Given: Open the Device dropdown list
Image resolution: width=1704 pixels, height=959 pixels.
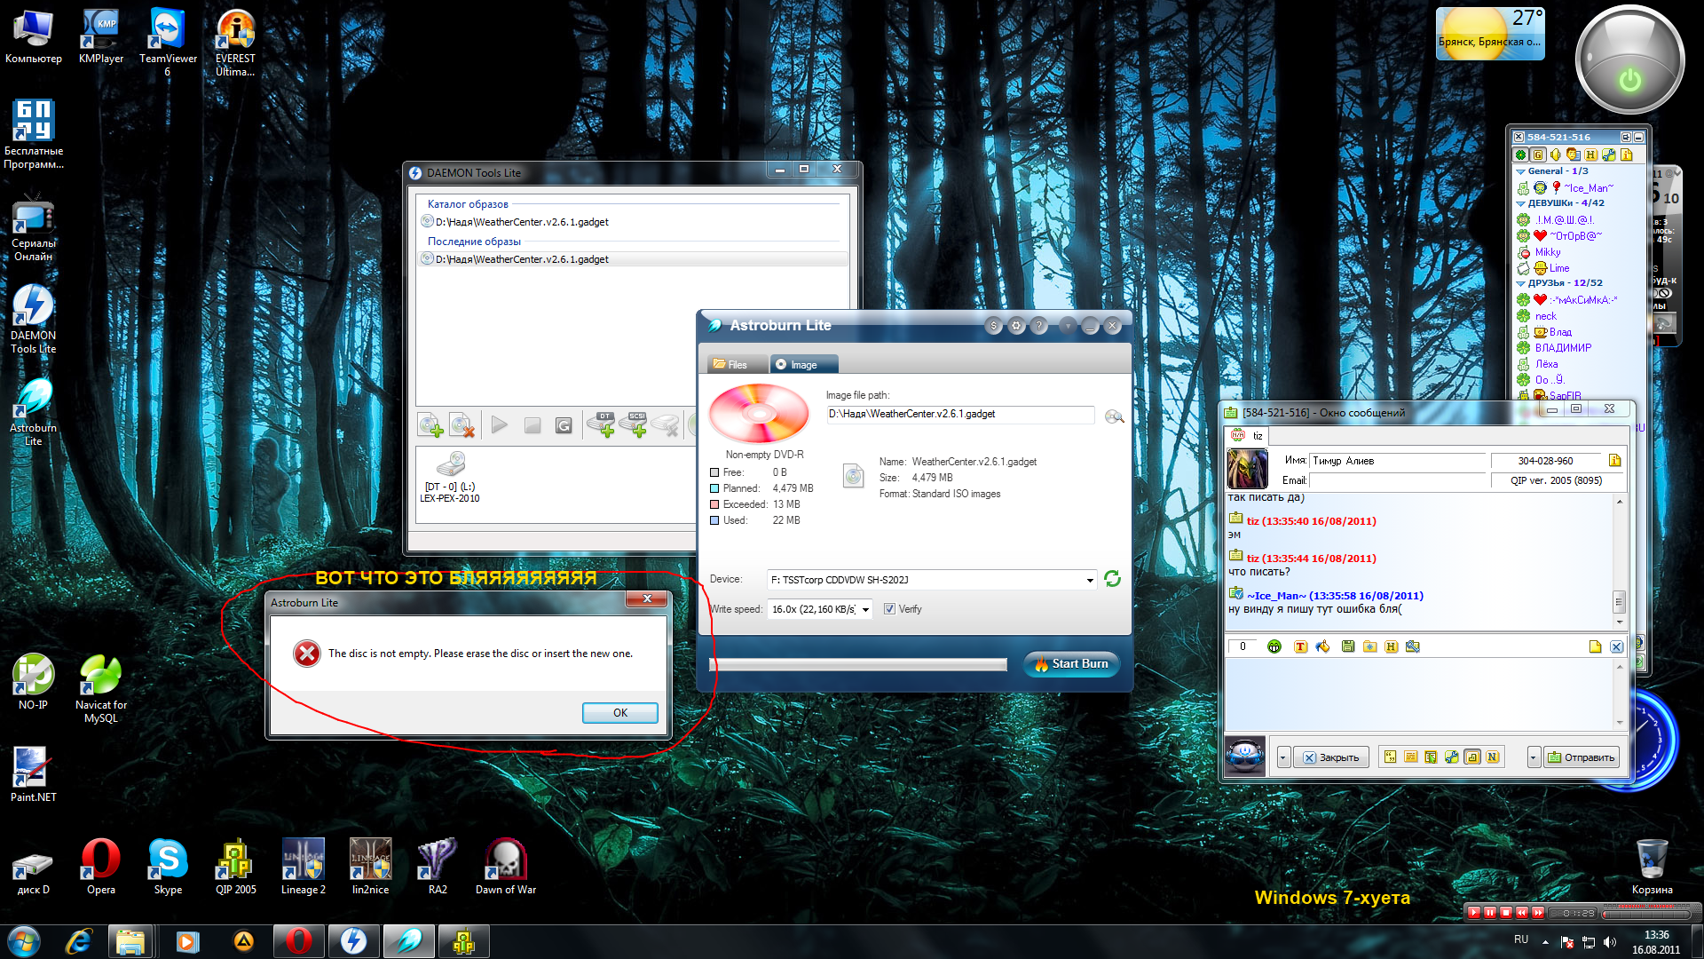Looking at the screenshot, I should [1090, 581].
